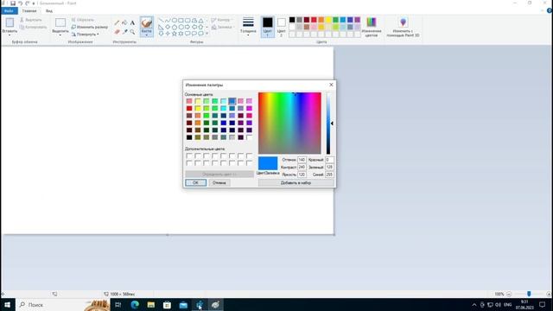Open the Rotate (Повернуть) dropdown

pos(86,35)
